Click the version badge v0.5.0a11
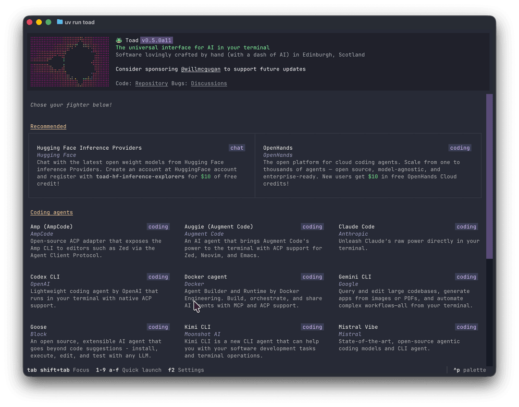Screen dimensions: 519x407 pos(157,40)
